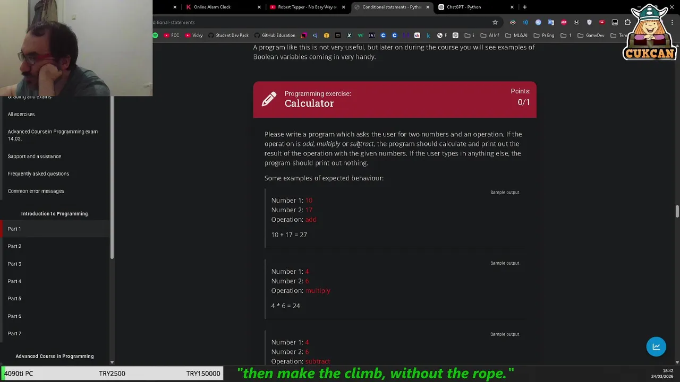This screenshot has width=680, height=382.
Task: Open the Student Dev Pack bookmark
Action: pyautogui.click(x=228, y=36)
